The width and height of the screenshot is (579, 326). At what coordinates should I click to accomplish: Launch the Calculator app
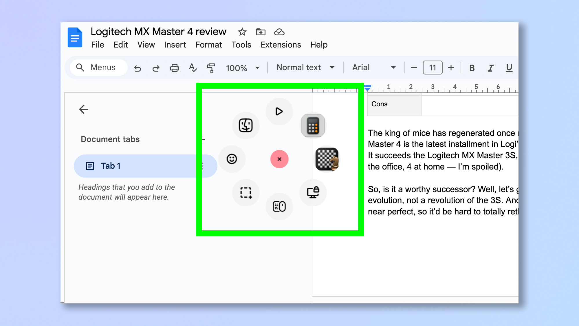pyautogui.click(x=313, y=125)
